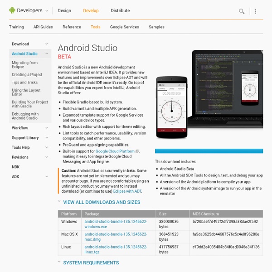The height and width of the screenshot is (272, 272).
Task: Follow the Eclipse with ADT link
Action: [127, 191]
